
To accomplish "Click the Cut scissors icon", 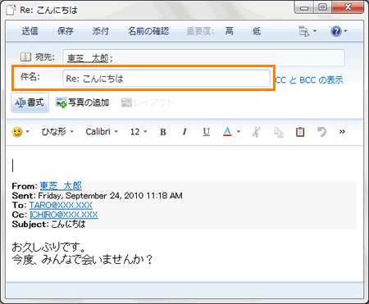I will click(x=256, y=132).
